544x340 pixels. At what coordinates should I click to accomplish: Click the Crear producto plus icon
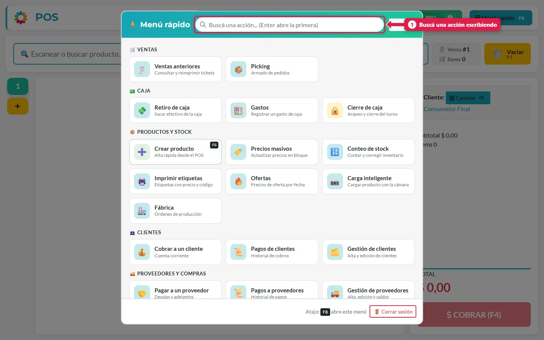[142, 152]
